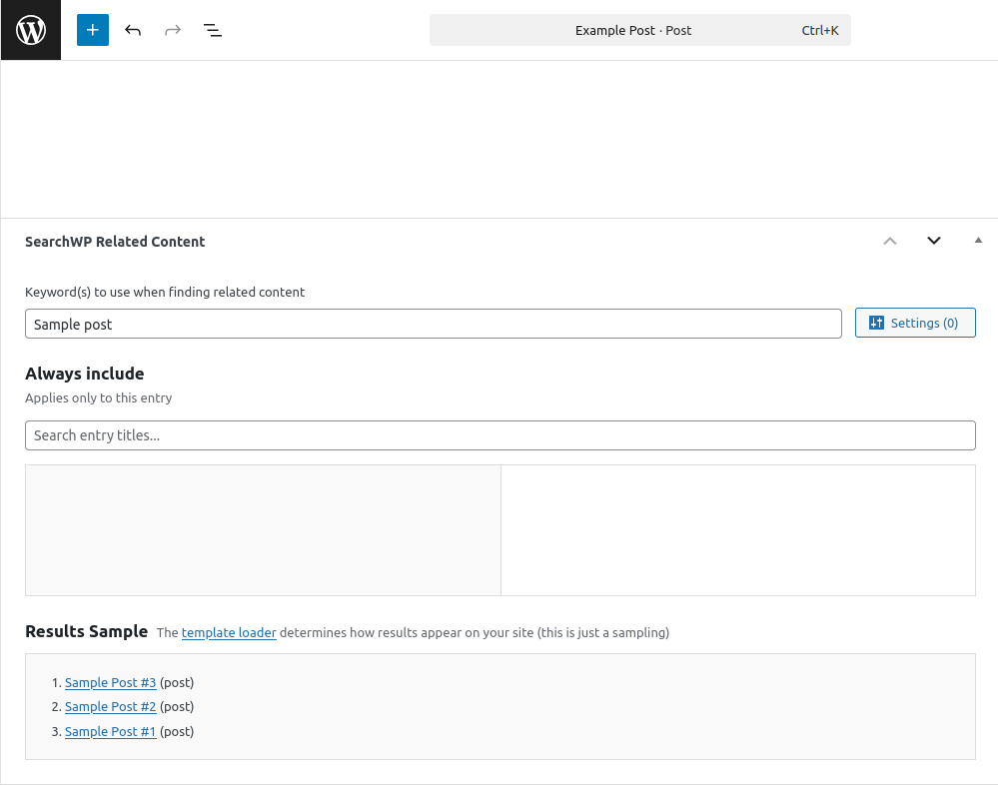Move SearchWP Related Content panel up
The height and width of the screenshot is (785, 998).
tap(890, 241)
